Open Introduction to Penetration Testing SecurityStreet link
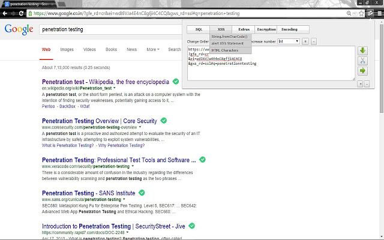Image resolution: width=384 pixels, height=240 pixels. click(113, 226)
